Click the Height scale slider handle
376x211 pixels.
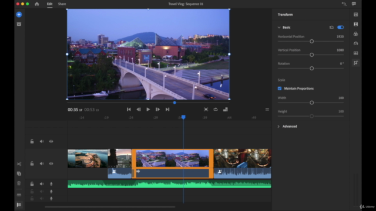coord(311,116)
